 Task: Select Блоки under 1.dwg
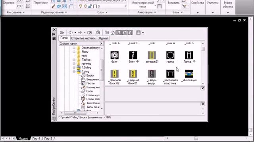point(90,75)
